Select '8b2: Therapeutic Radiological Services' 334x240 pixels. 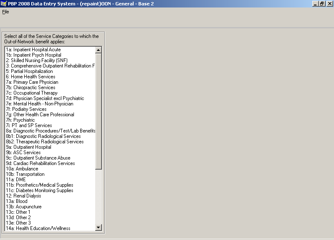pyautogui.click(x=50, y=142)
